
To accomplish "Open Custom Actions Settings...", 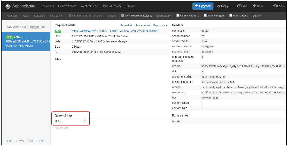I will (98, 16).
